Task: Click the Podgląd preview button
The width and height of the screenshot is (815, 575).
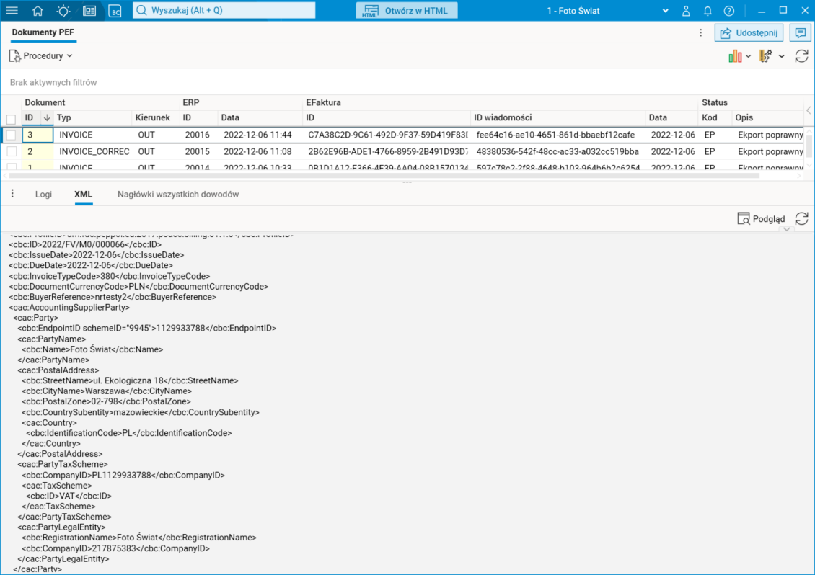Action: (x=761, y=218)
